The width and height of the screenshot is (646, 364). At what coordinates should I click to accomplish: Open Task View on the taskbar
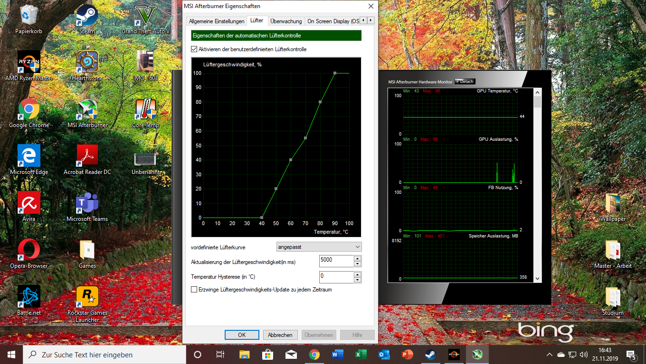(221, 354)
